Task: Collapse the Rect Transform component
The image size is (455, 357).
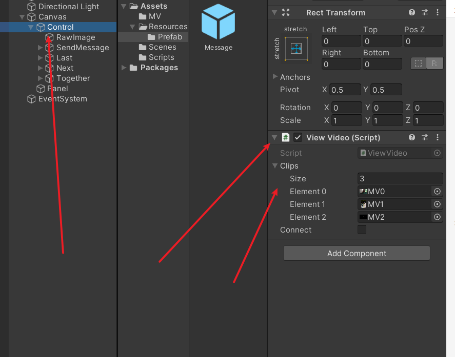Action: [x=274, y=12]
